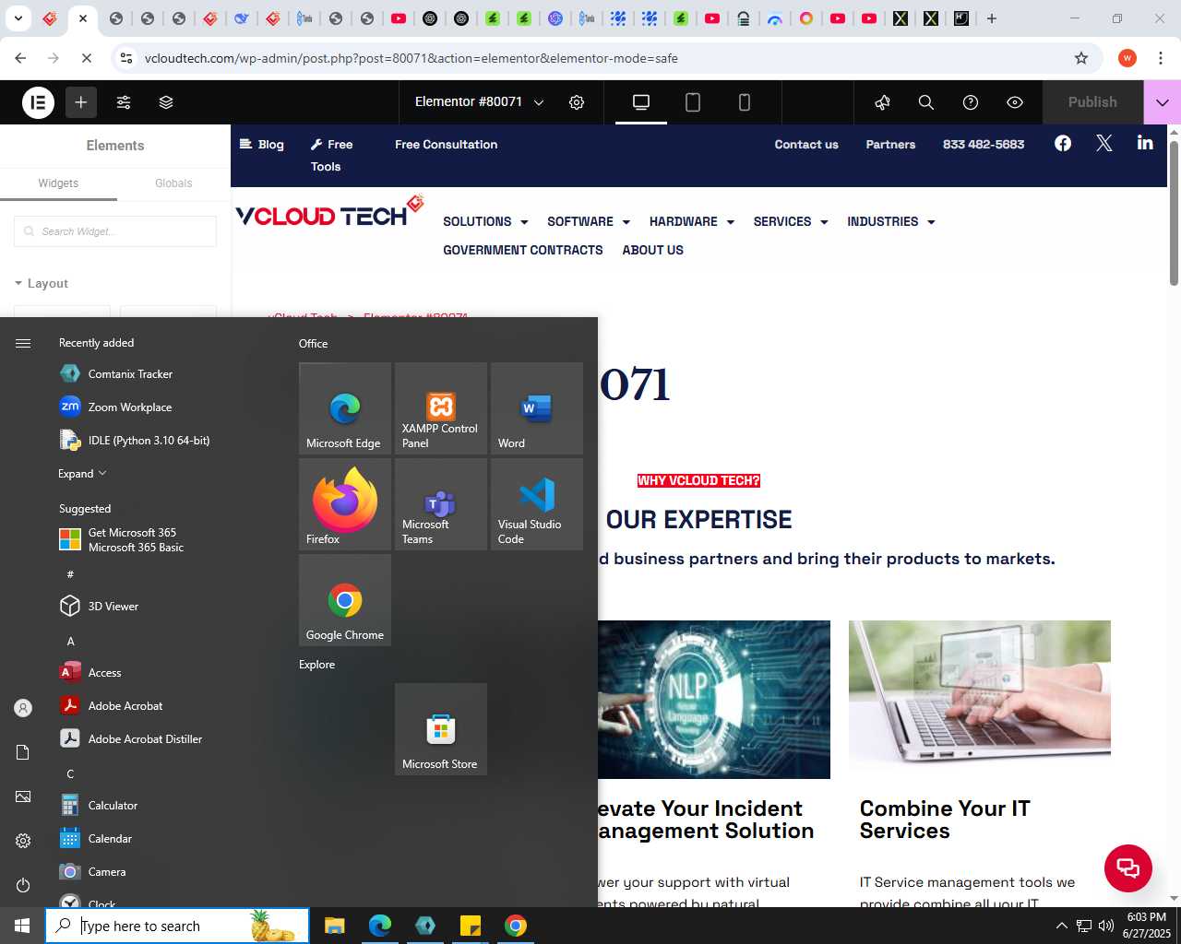
Task: Switch to the Globals tab
Action: [x=173, y=183]
